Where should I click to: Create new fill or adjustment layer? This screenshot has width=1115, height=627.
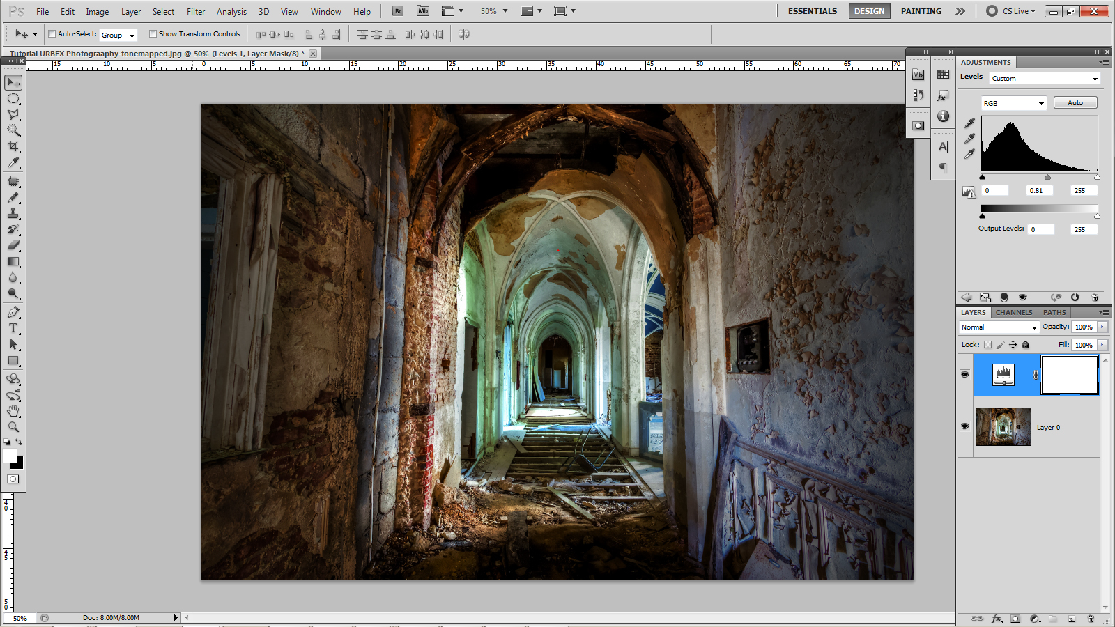pyautogui.click(x=1035, y=619)
